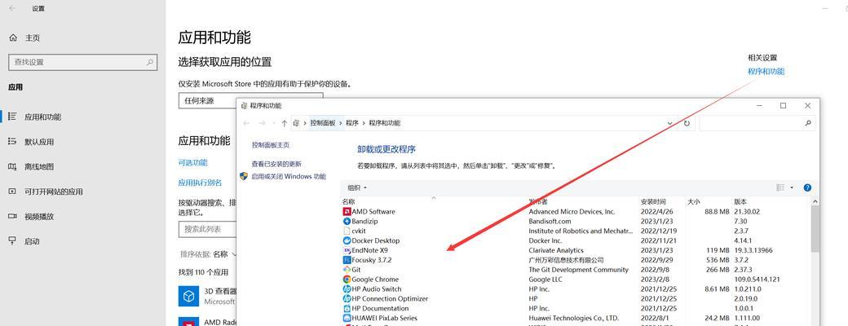Click the 查找设置 search field
Viewport: 848px width, 326px height.
tap(82, 62)
